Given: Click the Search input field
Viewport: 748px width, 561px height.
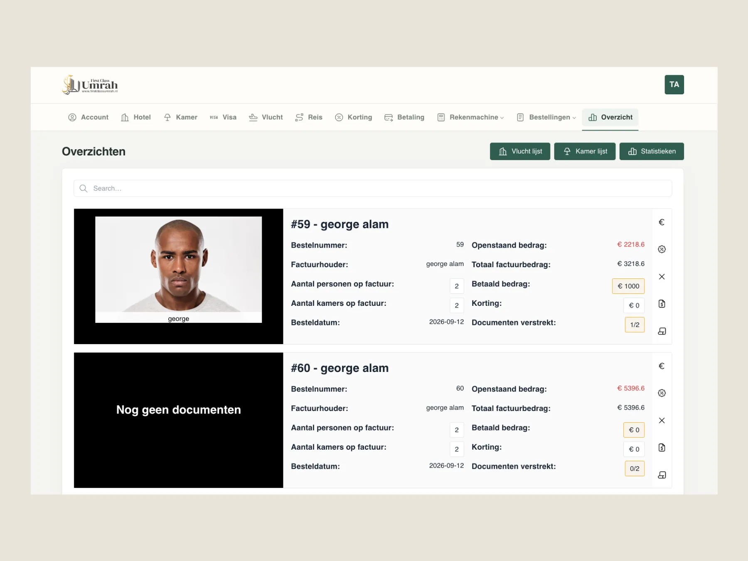Looking at the screenshot, I should click(373, 188).
